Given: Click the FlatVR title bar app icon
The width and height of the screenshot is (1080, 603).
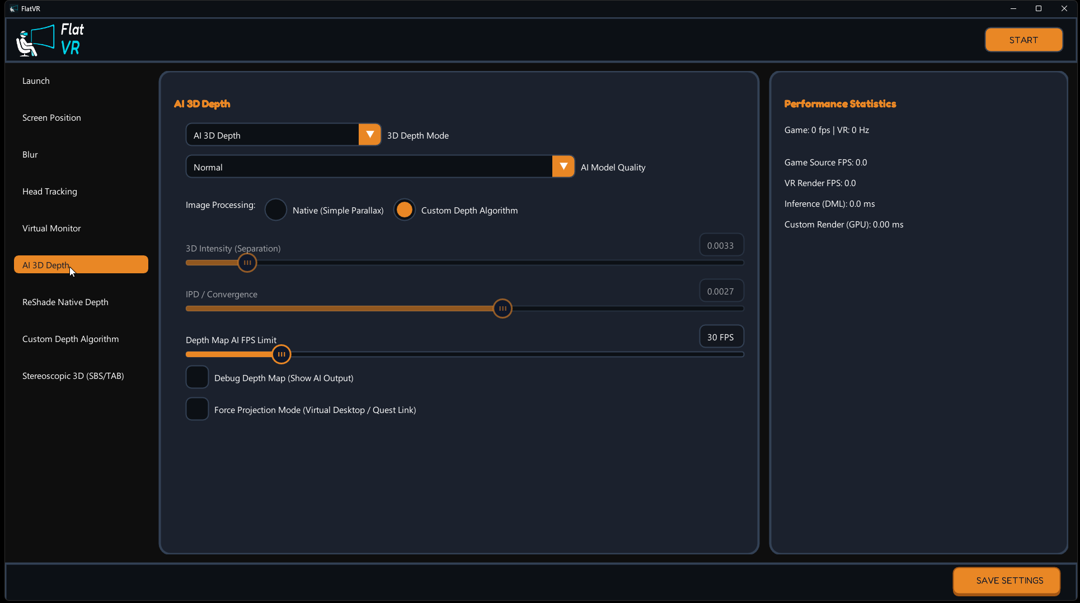Looking at the screenshot, I should (13, 8).
